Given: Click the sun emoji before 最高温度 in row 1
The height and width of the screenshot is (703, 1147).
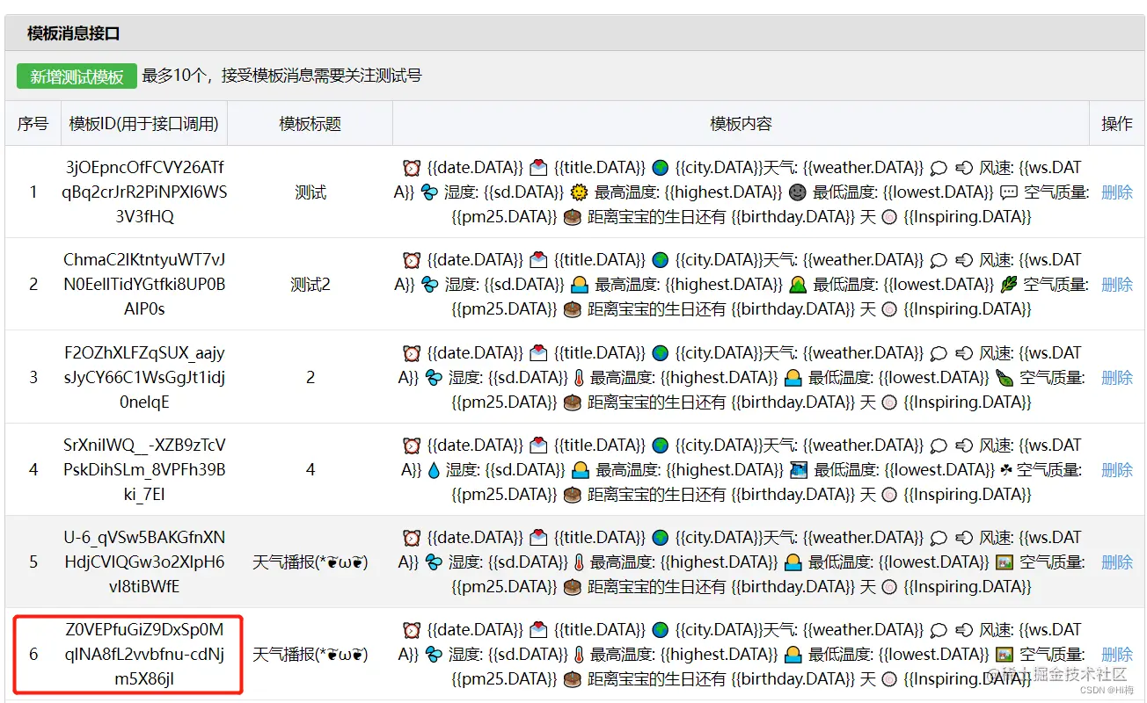Looking at the screenshot, I should coord(578,192).
